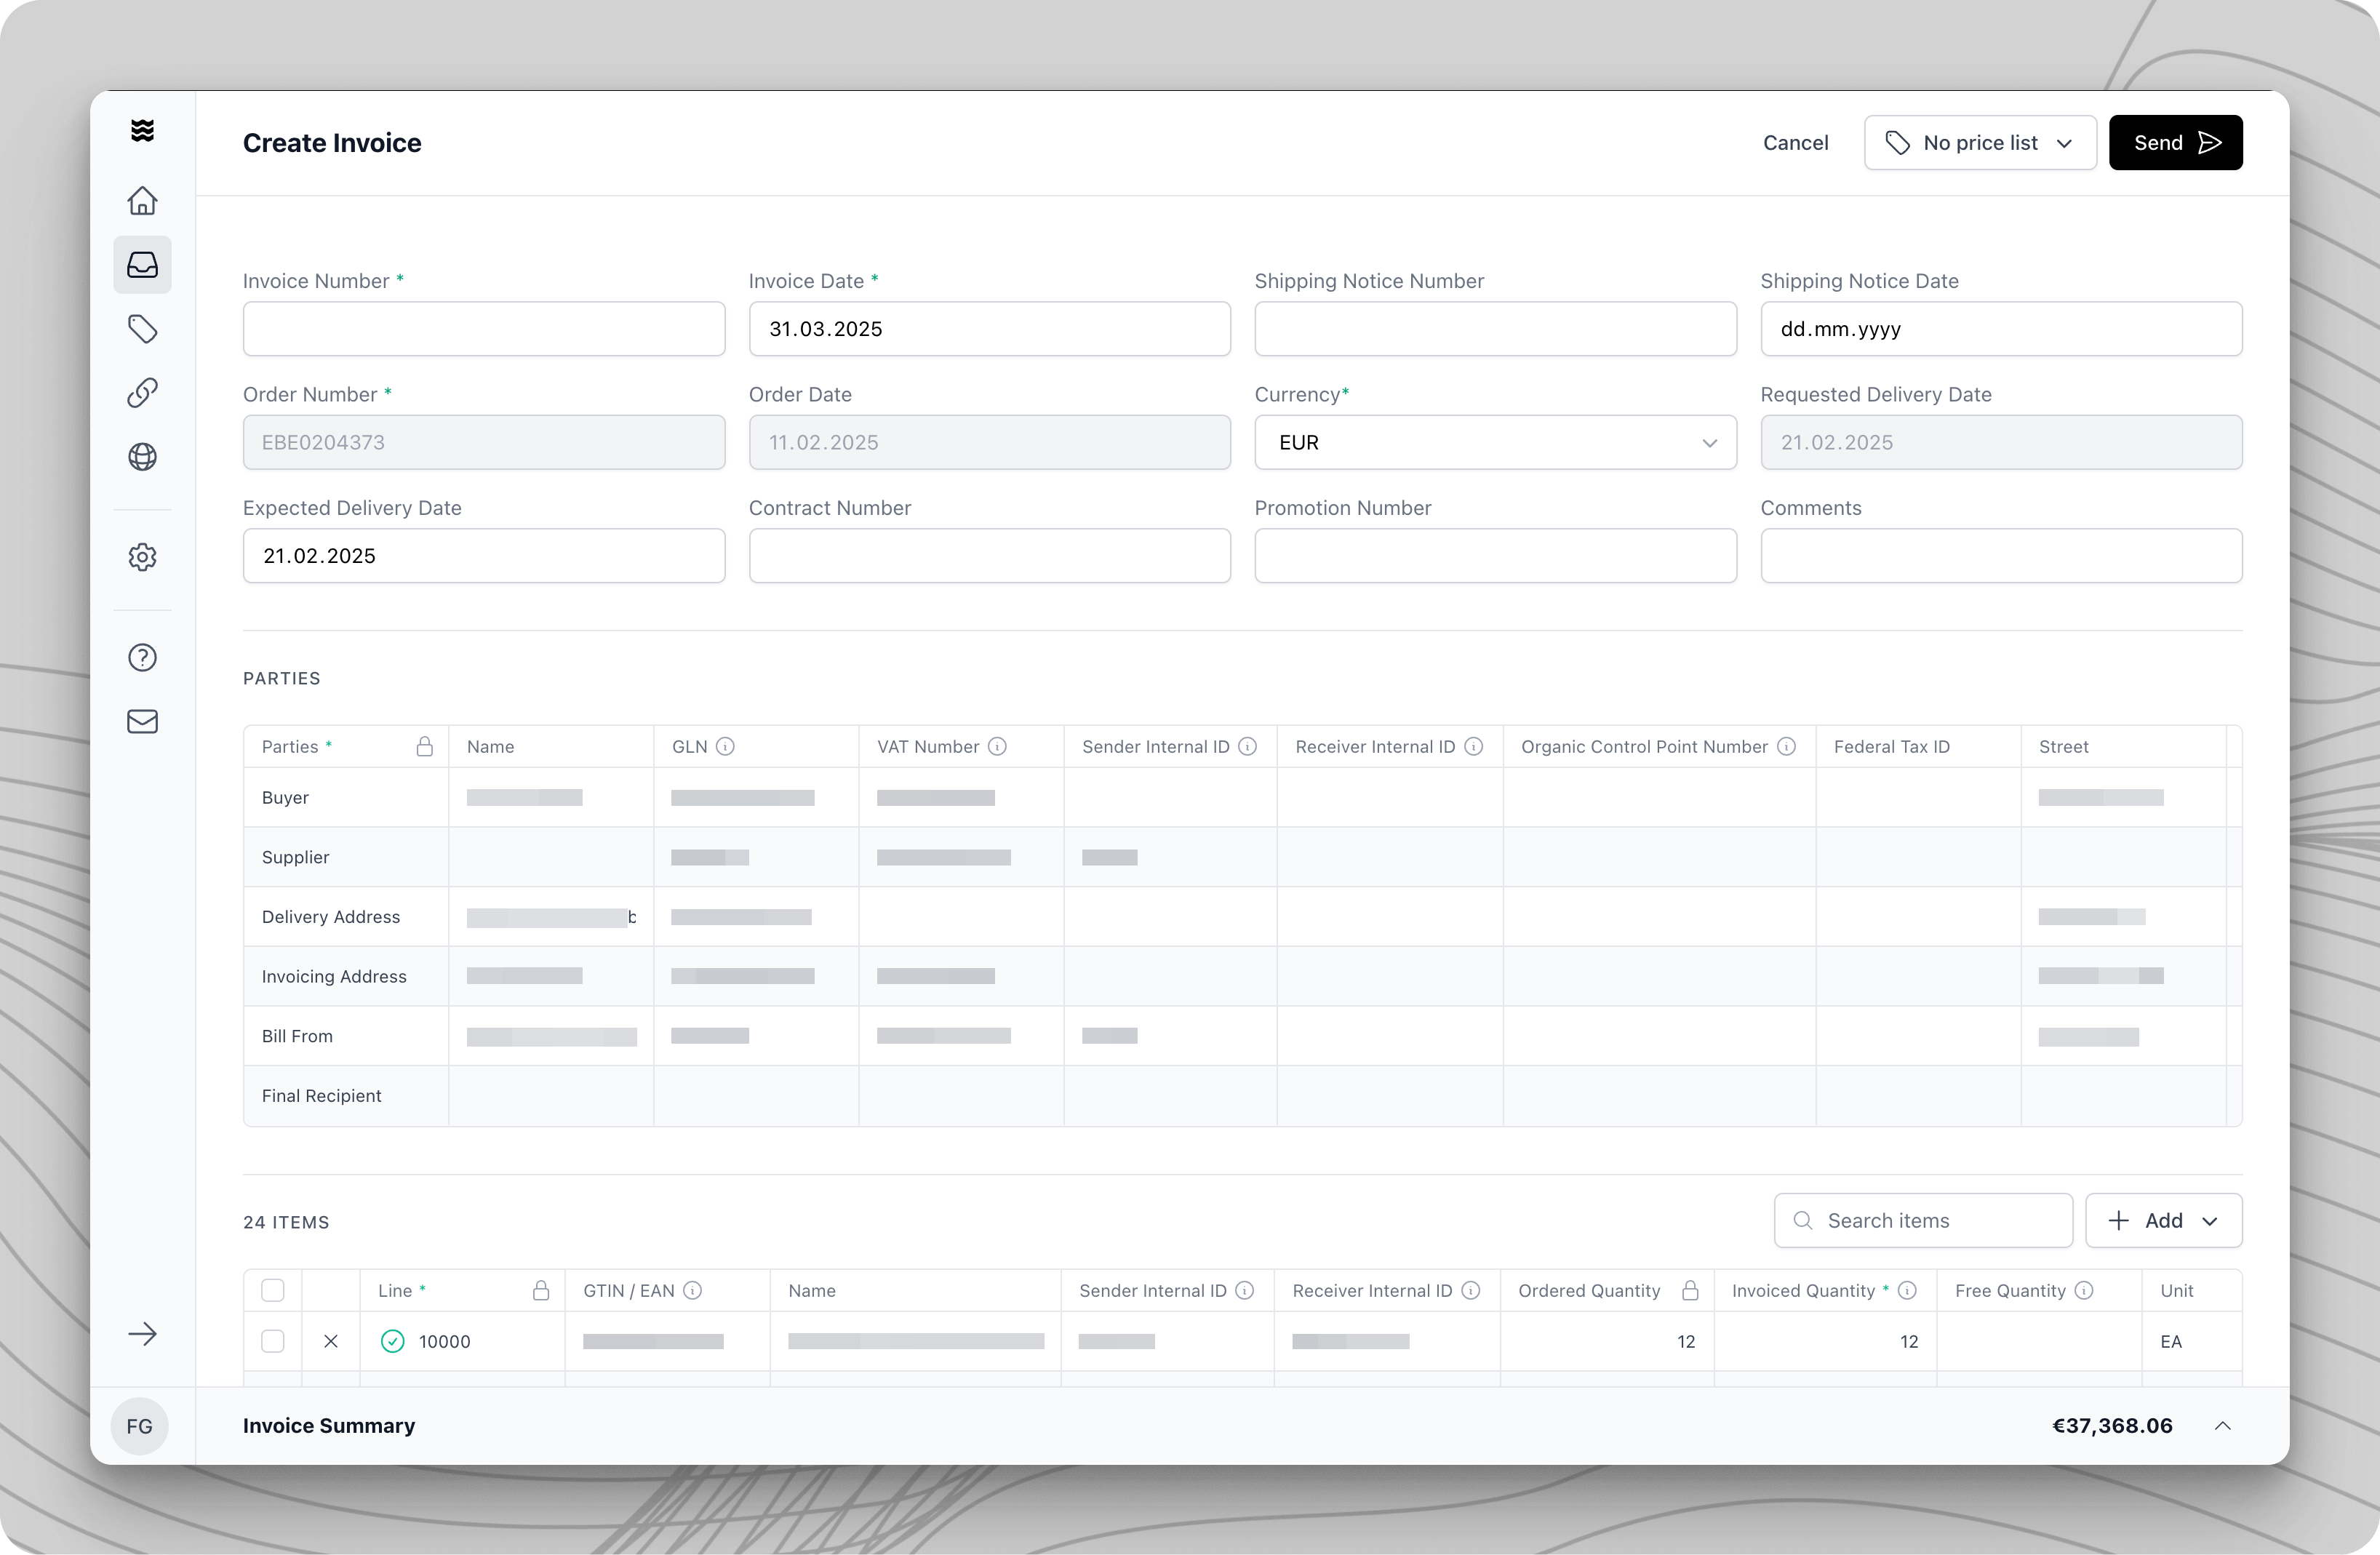2380x1555 pixels.
Task: Click Receiver Internal ID info icon in Parties table
Action: tap(1473, 747)
